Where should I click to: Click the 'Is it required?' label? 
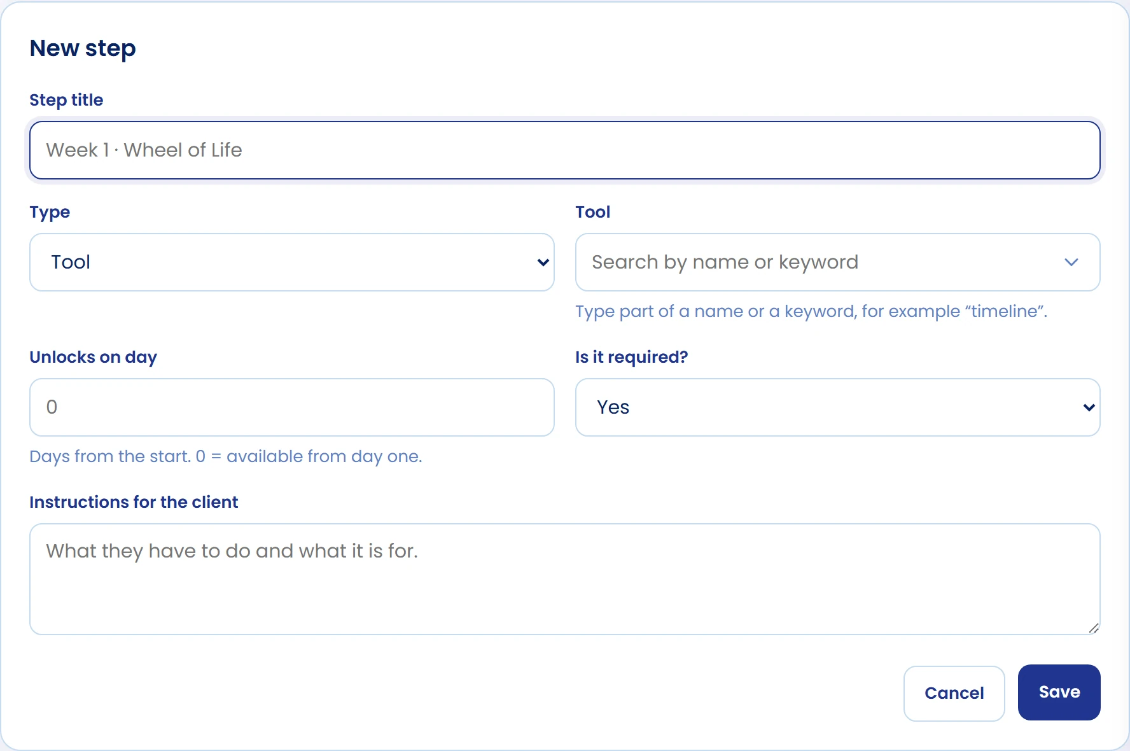(631, 357)
